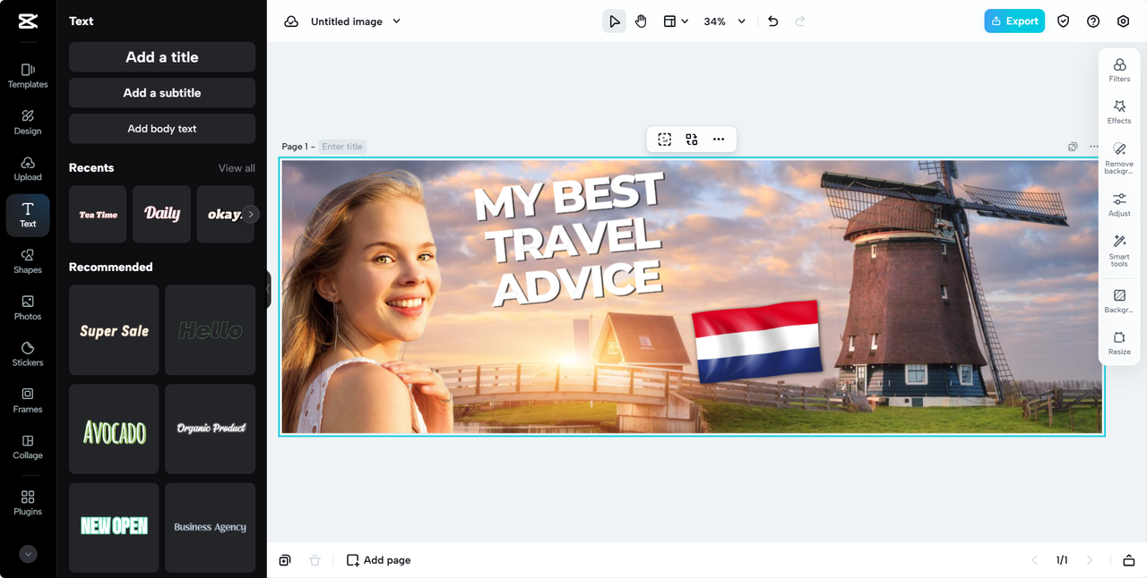Expand the 34% zoom dropdown
The image size is (1147, 578).
click(x=724, y=21)
